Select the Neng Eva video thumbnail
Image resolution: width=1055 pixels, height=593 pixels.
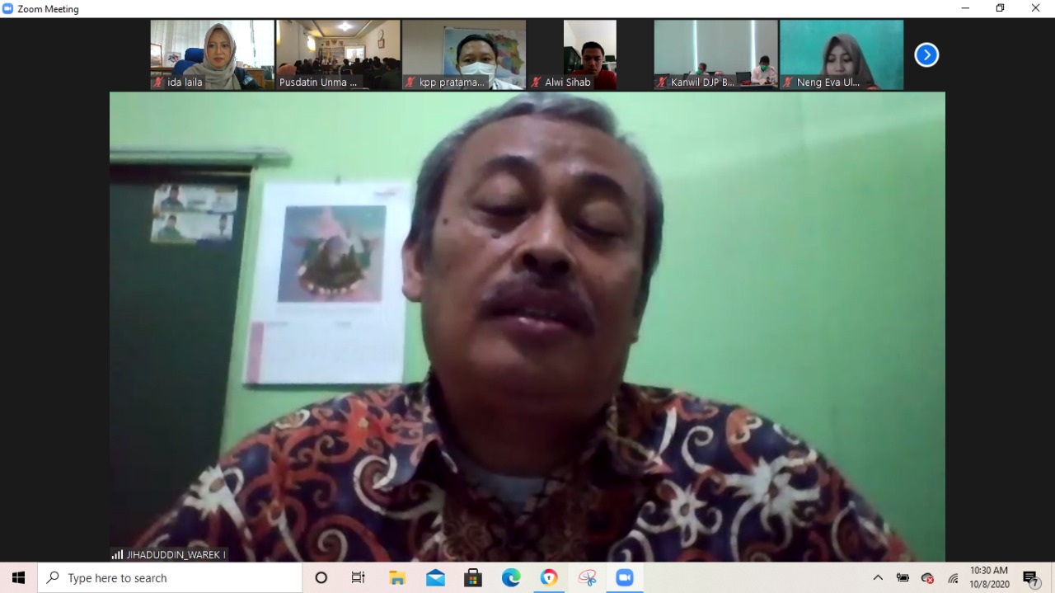tap(842, 54)
